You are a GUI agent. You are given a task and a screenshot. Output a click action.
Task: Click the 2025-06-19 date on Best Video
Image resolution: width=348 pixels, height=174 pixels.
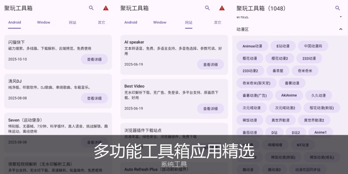(x=134, y=108)
